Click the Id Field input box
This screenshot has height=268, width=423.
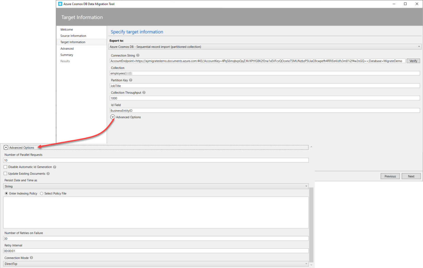coord(265,110)
